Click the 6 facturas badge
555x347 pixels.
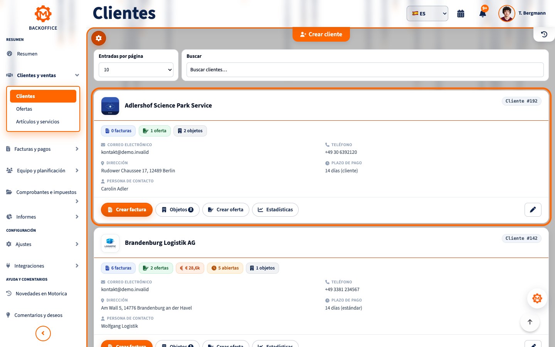coord(118,268)
